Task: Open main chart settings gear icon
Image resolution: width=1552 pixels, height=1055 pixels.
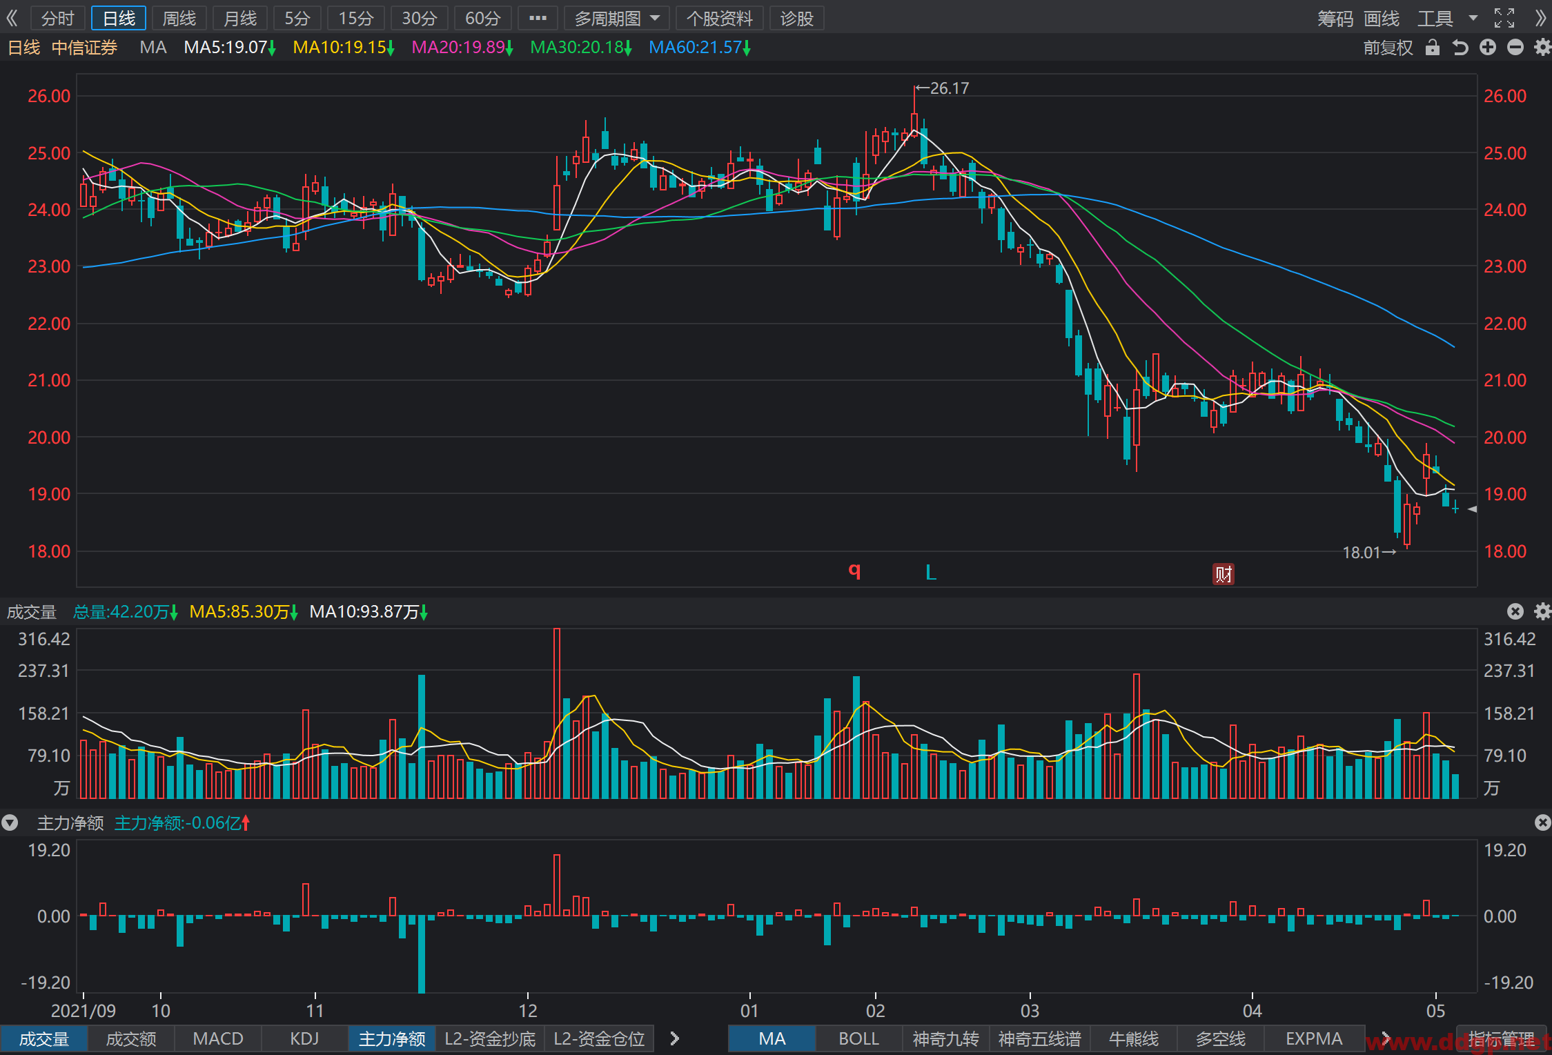Action: pyautogui.click(x=1542, y=48)
